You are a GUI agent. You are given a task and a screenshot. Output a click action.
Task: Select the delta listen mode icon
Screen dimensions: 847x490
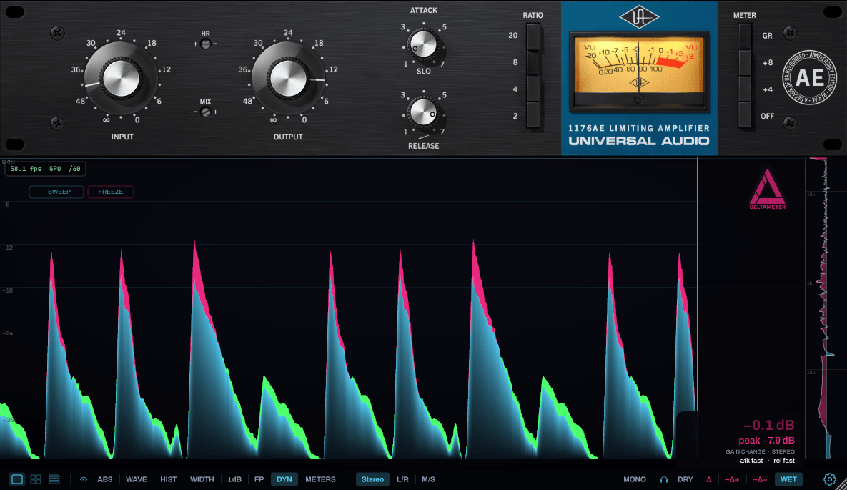click(x=709, y=479)
